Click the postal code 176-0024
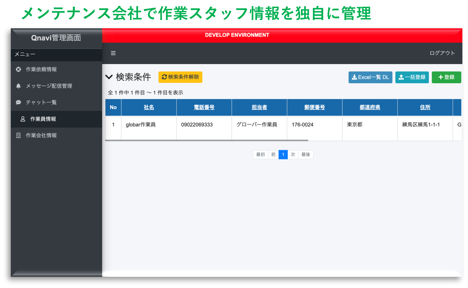The image size is (468, 288). point(302,125)
